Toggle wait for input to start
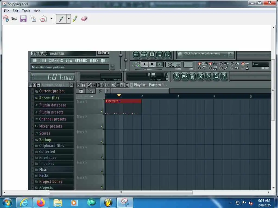This screenshot has width=278, height=208. 210,68
